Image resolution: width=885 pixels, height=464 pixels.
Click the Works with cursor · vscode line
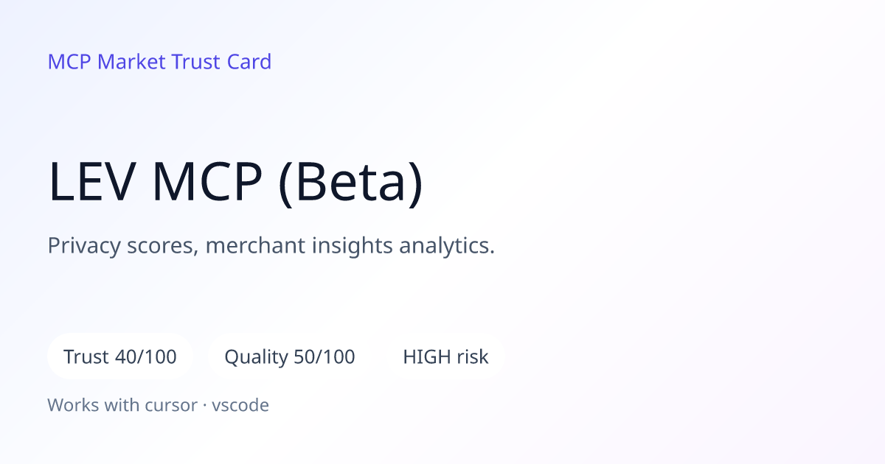pos(159,404)
